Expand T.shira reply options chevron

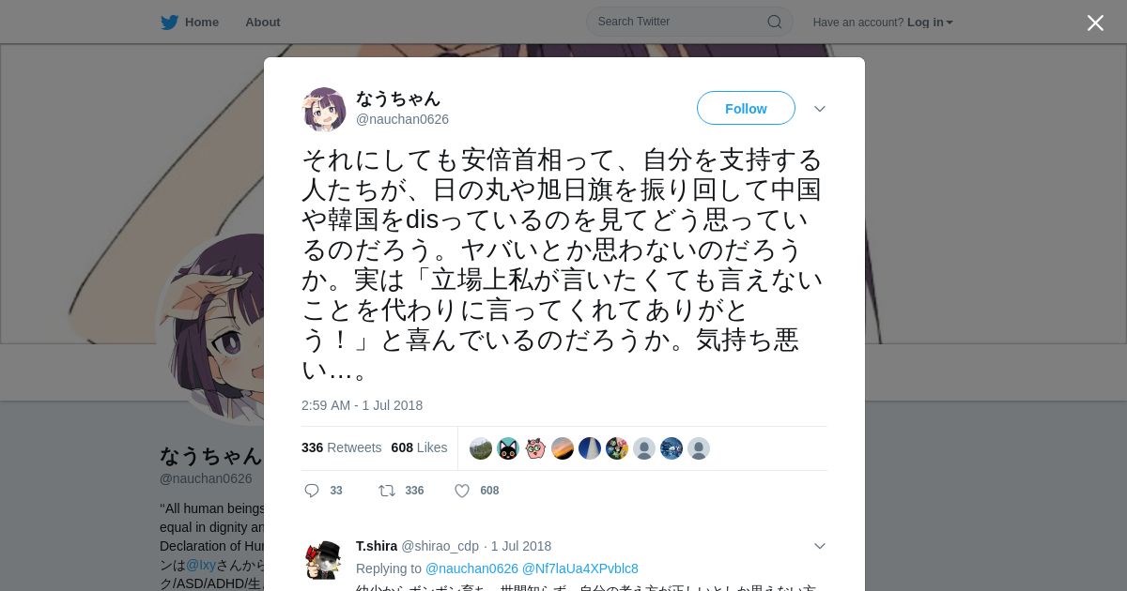tap(820, 546)
